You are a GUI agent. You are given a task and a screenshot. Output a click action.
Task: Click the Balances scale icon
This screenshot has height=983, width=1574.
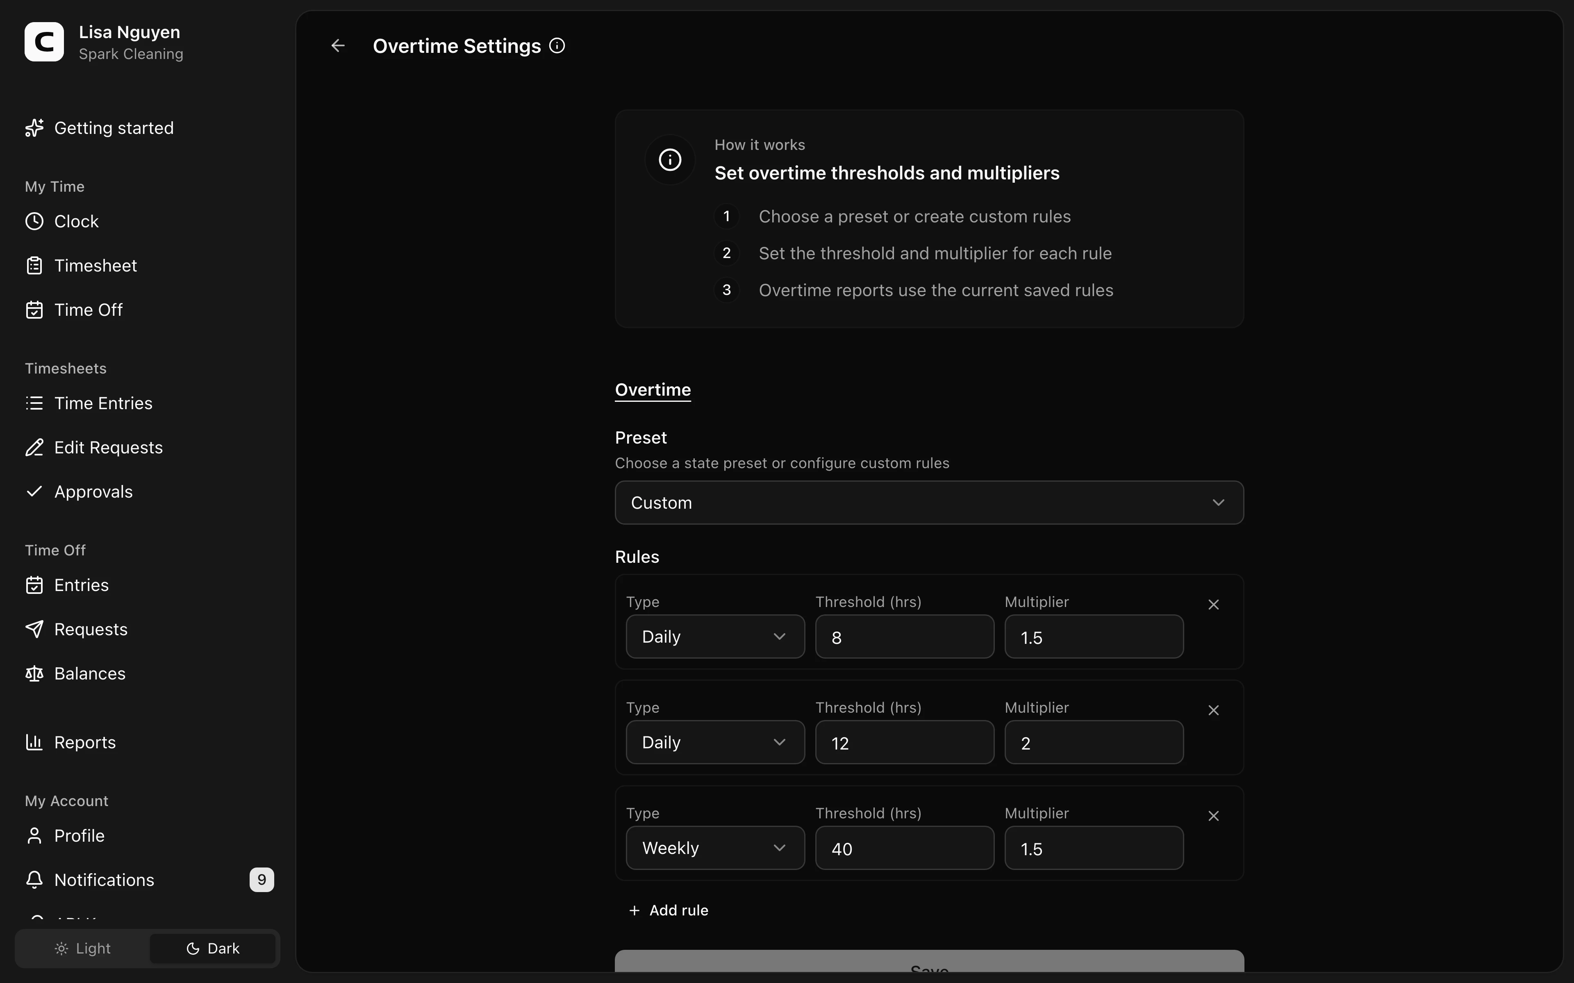pyautogui.click(x=34, y=673)
